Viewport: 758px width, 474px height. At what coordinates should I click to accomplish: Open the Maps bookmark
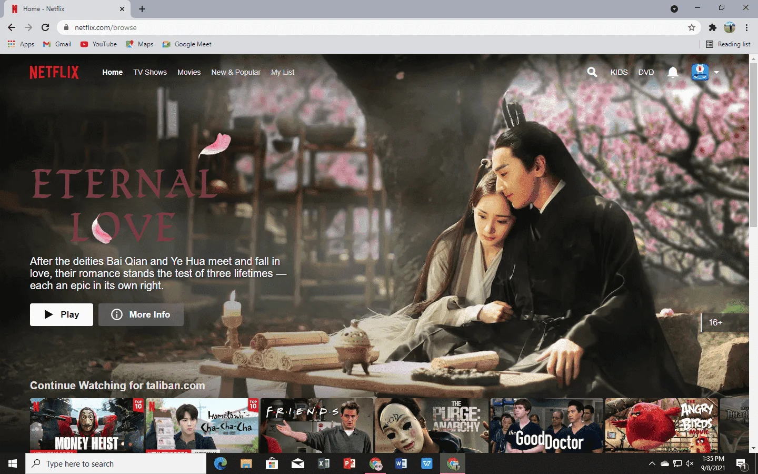tap(139, 44)
